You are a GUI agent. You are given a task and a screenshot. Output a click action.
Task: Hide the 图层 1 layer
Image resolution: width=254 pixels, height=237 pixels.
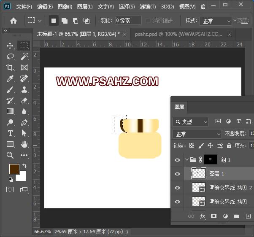pos(178,174)
